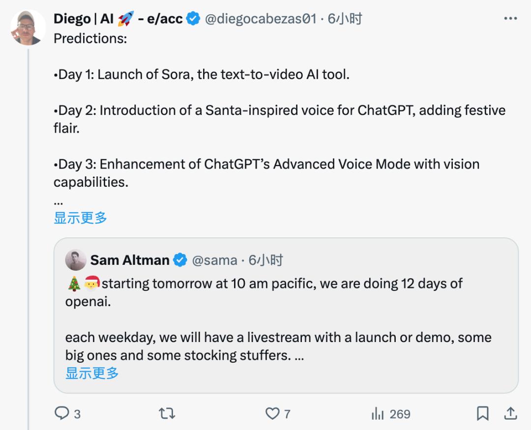Open the reply composer via the comment icon
The image size is (531, 430).
[x=62, y=414]
